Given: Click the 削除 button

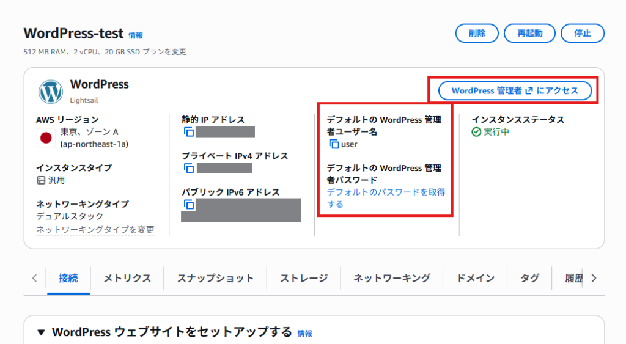Looking at the screenshot, I should coord(477,33).
